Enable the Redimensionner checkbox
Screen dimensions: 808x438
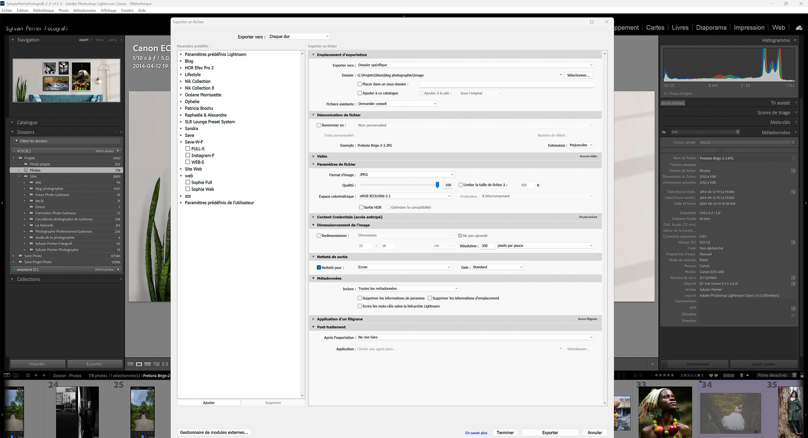(319, 236)
